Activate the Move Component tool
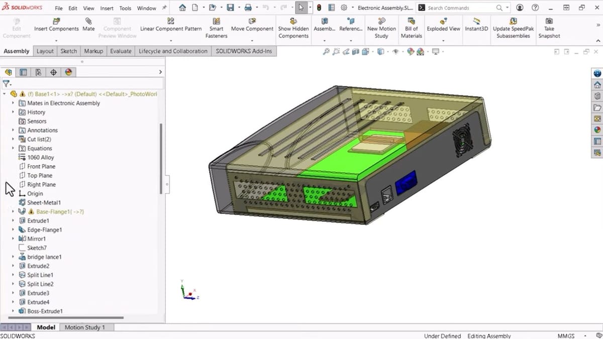 click(x=252, y=25)
